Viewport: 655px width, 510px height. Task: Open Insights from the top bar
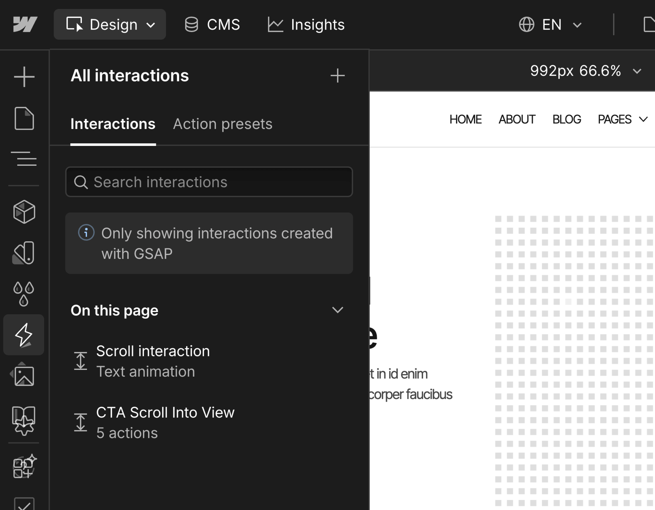[306, 25]
